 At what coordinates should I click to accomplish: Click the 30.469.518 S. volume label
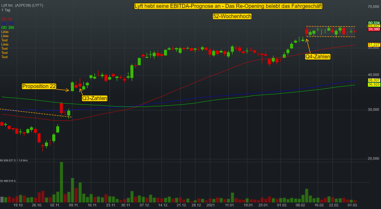point(8,181)
